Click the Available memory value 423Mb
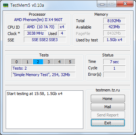The width and height of the screenshot is (136, 135). 114,27
